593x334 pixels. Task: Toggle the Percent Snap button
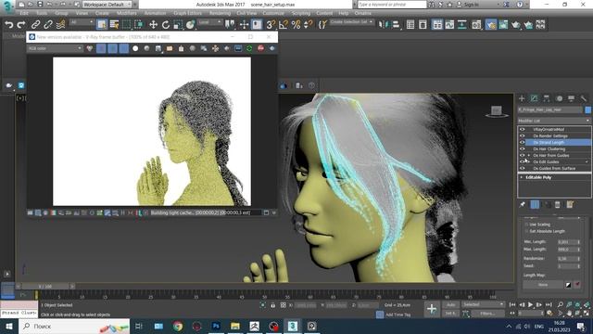coord(296,25)
